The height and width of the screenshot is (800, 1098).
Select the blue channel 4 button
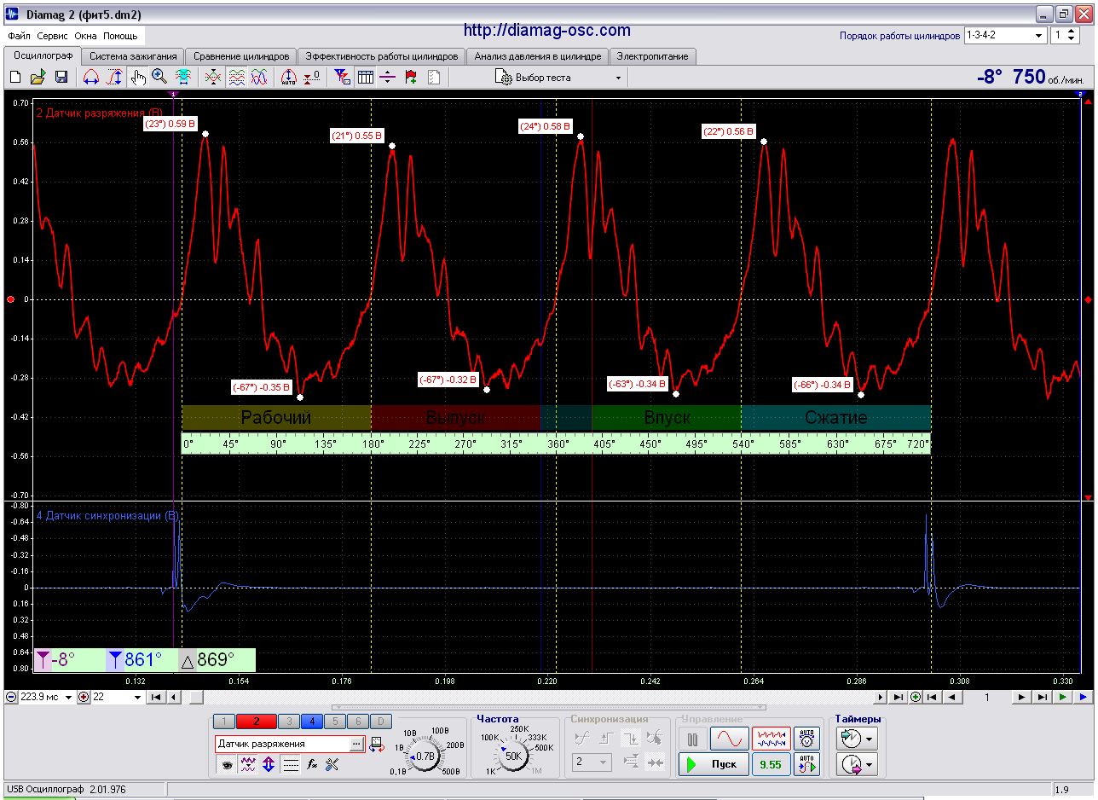(x=312, y=722)
